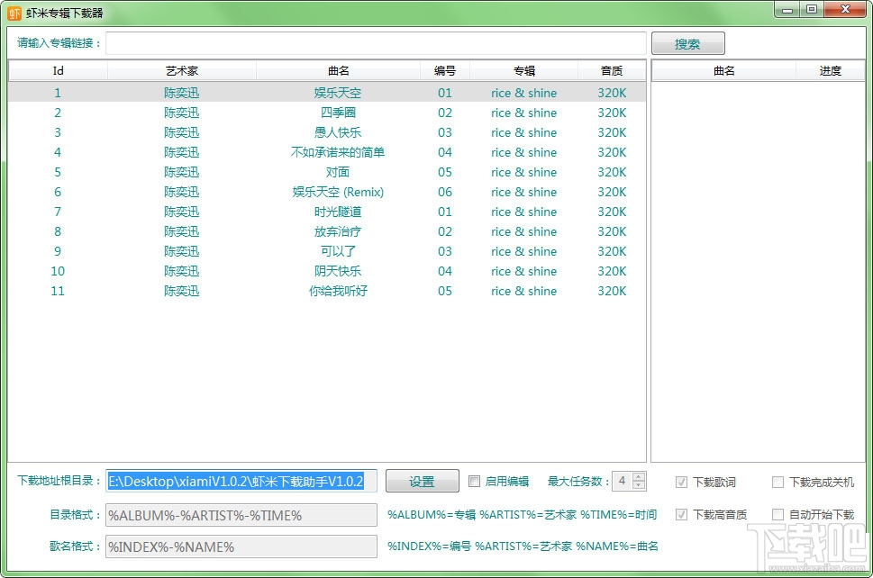Click the download panel 曲名 column header
Image resolution: width=873 pixels, height=578 pixels.
(x=723, y=70)
